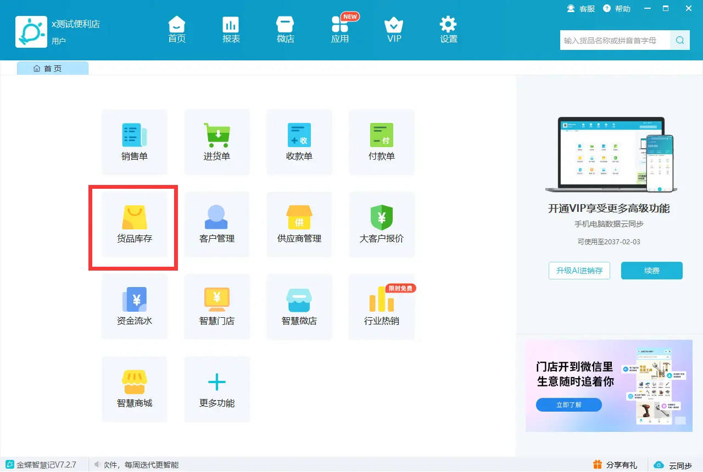The height and width of the screenshot is (472, 703).
Task: Open the 智慧商城 smart mall module
Action: click(135, 389)
